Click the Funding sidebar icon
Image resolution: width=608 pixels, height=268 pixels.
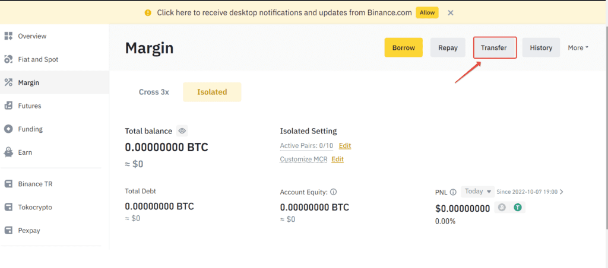(8, 129)
